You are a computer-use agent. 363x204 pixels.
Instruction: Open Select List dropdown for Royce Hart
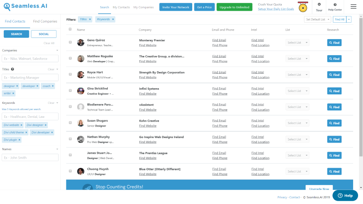tap(297, 75)
